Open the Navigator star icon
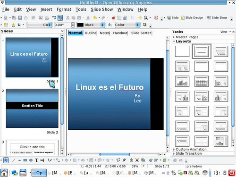This screenshot has width=236, height=177. point(140,18)
